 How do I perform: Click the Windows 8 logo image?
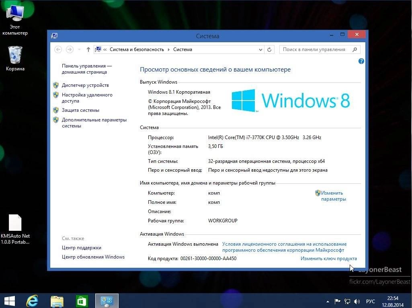(x=291, y=101)
